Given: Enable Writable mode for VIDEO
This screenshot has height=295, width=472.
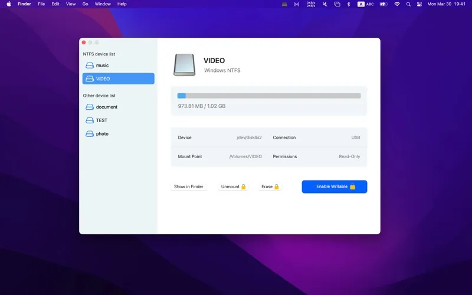Looking at the screenshot, I should tap(335, 186).
